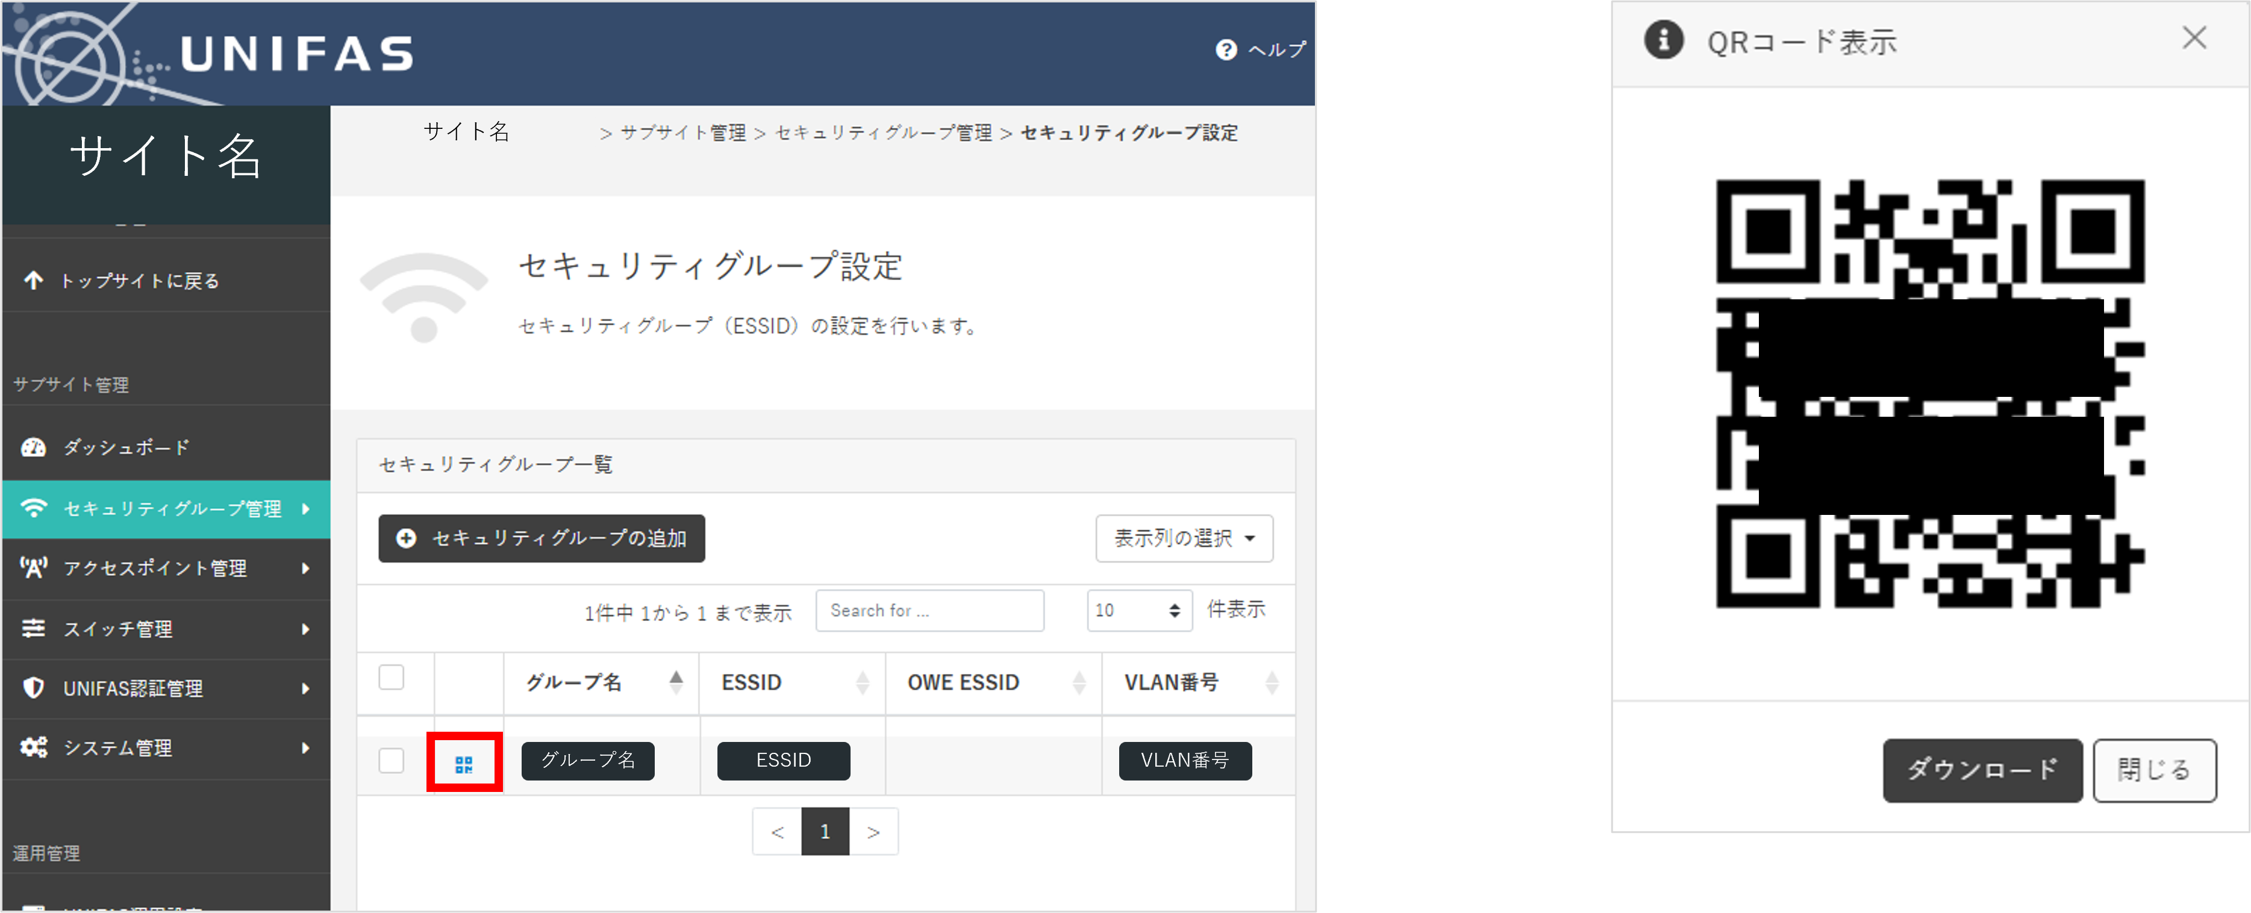Viewport: 2251px width, 913px height.
Task: Click plus icon on add security group button
Action: pos(407,538)
